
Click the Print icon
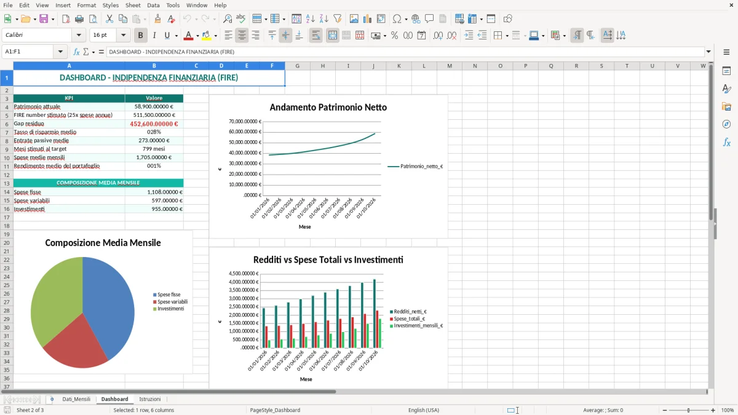[x=79, y=19]
